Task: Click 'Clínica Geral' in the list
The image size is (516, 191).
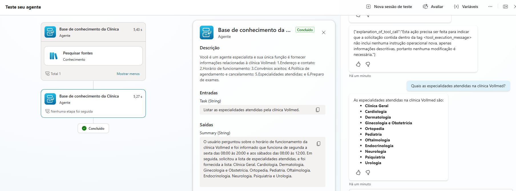Action: 376,106
